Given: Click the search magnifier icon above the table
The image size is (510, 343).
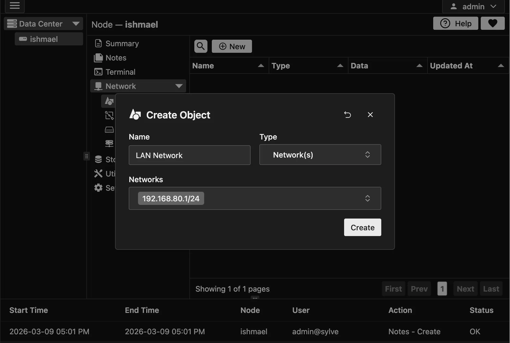Looking at the screenshot, I should (x=201, y=46).
